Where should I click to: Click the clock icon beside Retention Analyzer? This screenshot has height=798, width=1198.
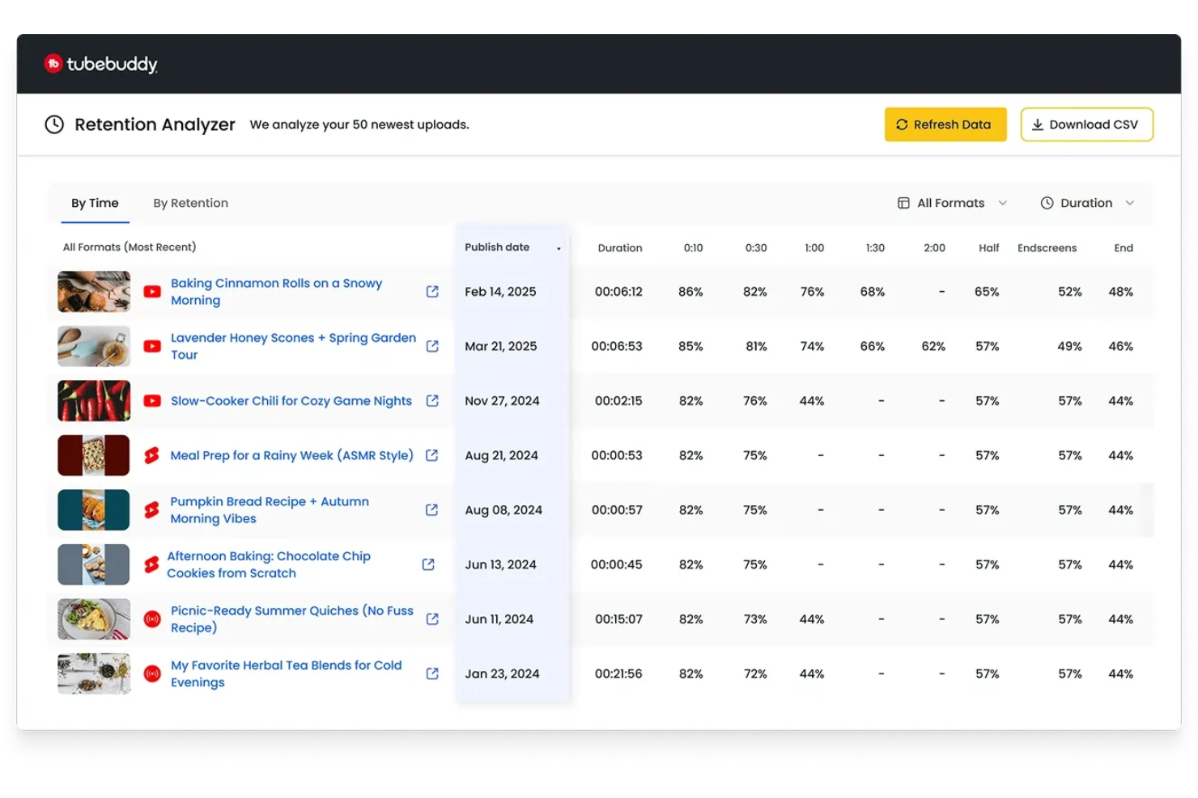[54, 124]
